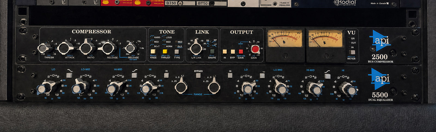Click the second VU meter display

tap(325, 39)
